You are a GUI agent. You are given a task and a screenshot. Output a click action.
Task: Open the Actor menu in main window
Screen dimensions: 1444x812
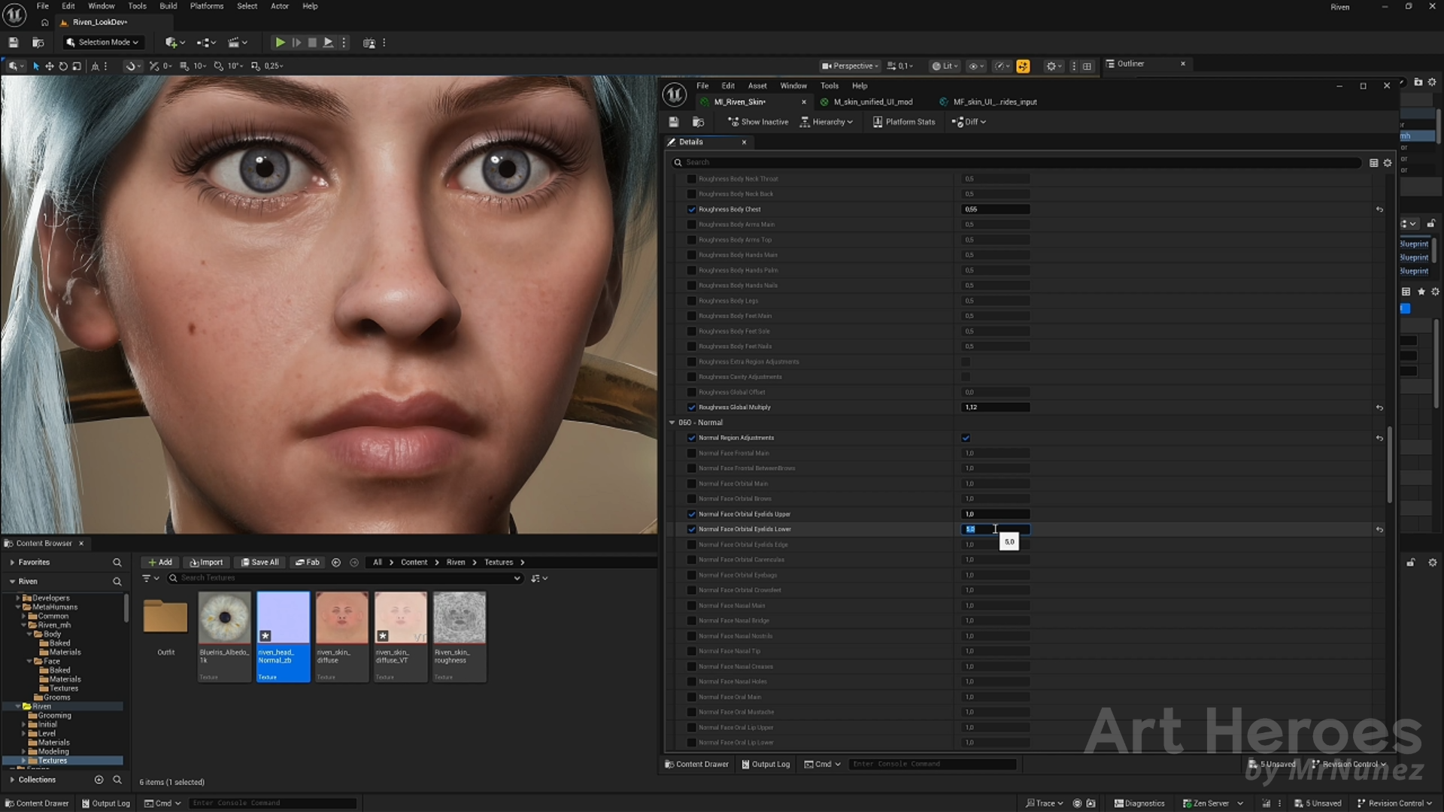click(280, 6)
